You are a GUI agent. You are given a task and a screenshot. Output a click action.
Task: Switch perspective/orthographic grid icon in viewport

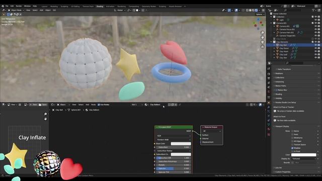[x=263, y=47]
